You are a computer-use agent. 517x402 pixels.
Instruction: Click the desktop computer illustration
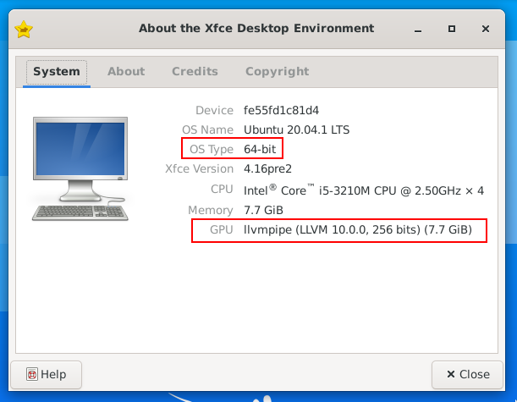tap(80, 168)
